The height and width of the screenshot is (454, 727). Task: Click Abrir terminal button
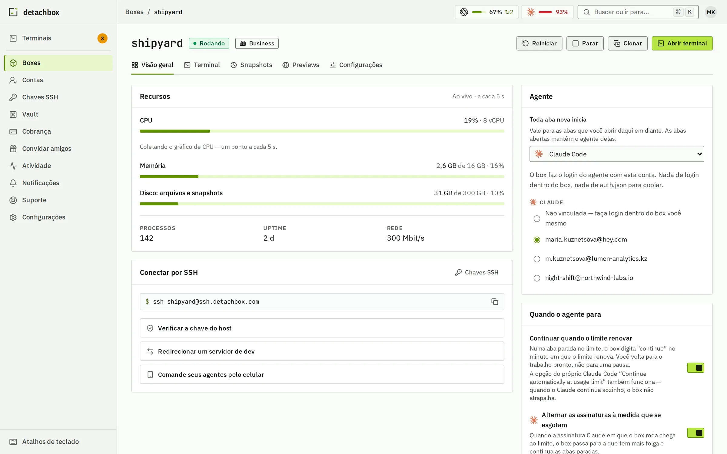(x=682, y=43)
